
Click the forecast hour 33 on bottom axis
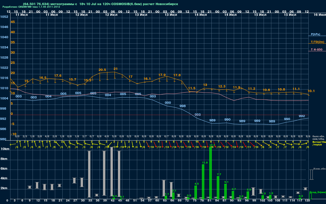pos(90,201)
